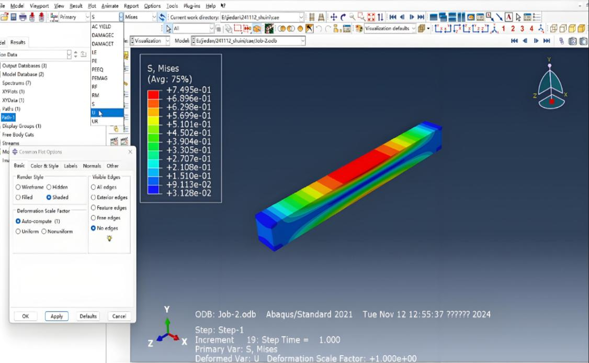The image size is (589, 363).
Task: Jump to the last frame in toolbar
Action: tap(421, 17)
